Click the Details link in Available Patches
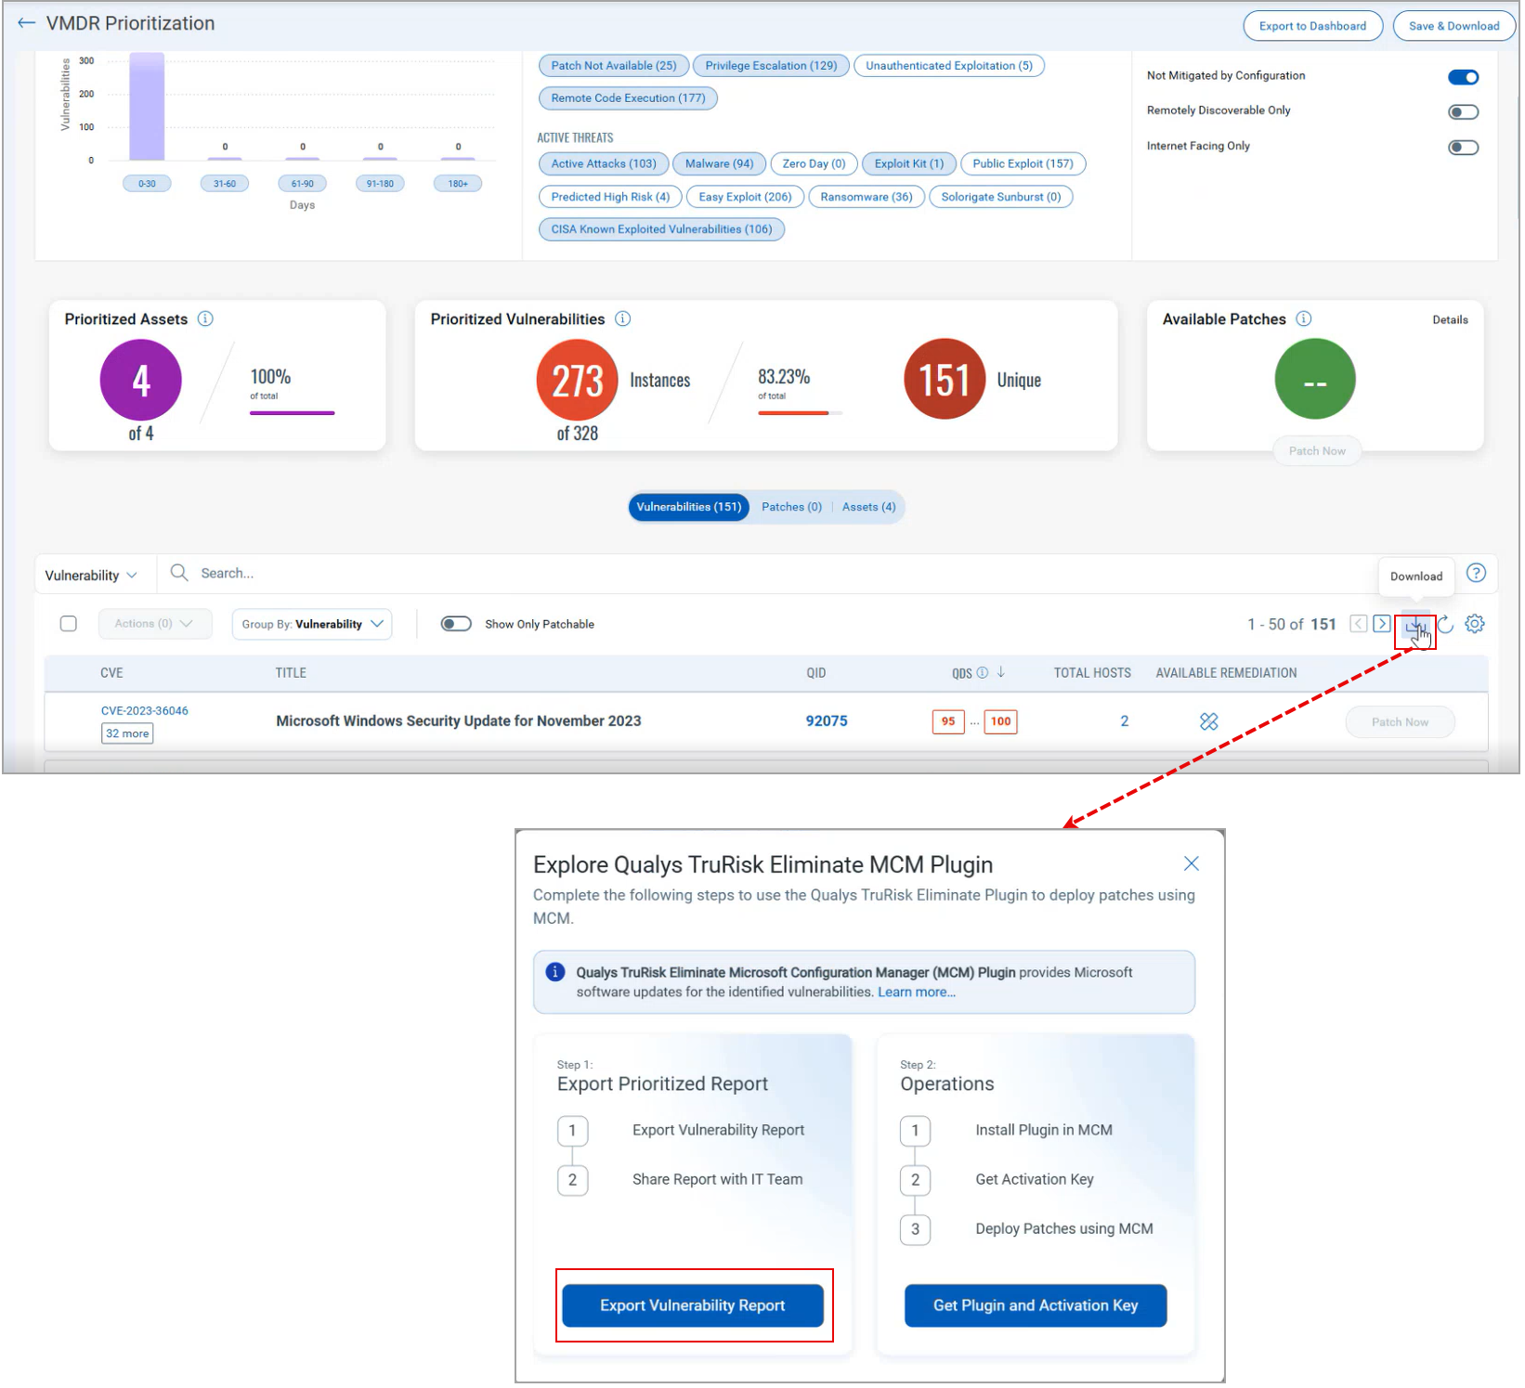The image size is (1525, 1388). [x=1450, y=320]
